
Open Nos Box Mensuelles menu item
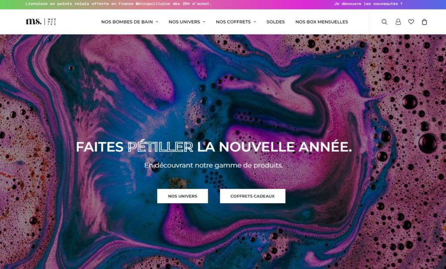tap(321, 22)
